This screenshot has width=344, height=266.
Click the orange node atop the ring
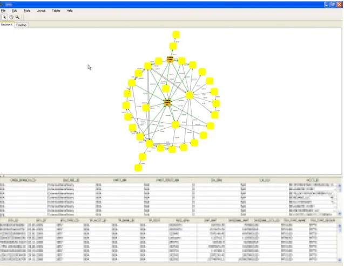170,59
